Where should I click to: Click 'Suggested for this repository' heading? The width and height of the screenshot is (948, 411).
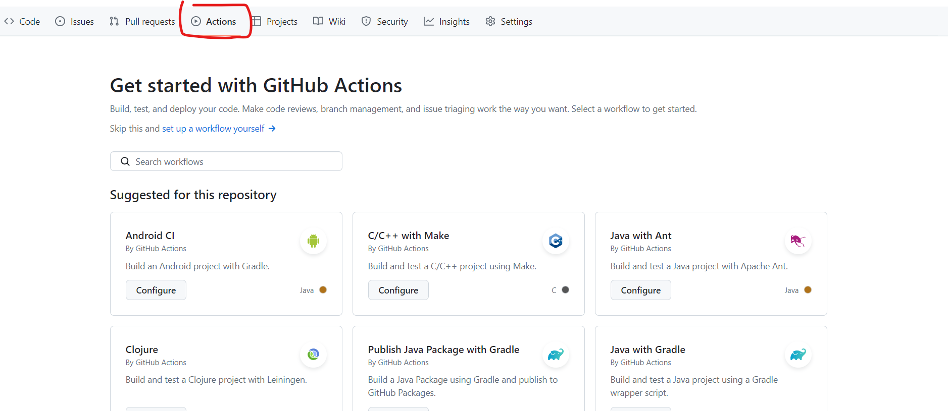[193, 195]
